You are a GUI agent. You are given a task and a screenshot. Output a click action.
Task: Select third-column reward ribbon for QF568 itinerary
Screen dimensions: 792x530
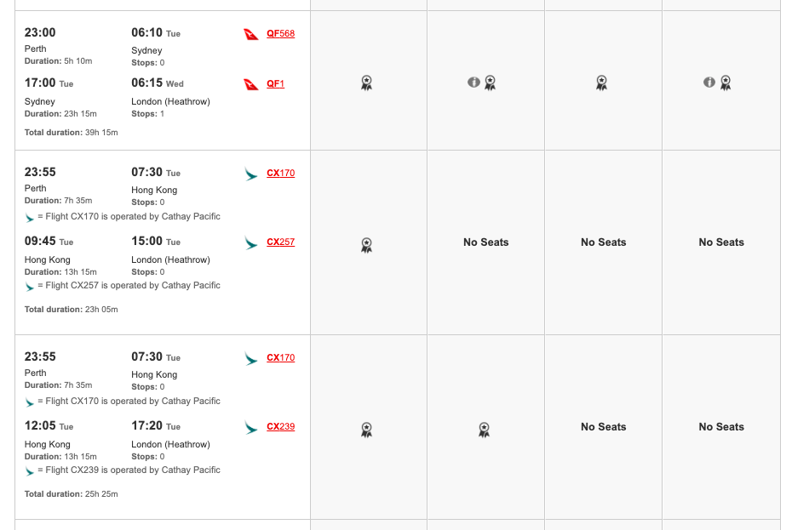(601, 83)
